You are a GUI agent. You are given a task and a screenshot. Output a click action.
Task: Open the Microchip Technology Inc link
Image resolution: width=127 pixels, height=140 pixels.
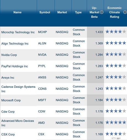[x=18, y=32]
